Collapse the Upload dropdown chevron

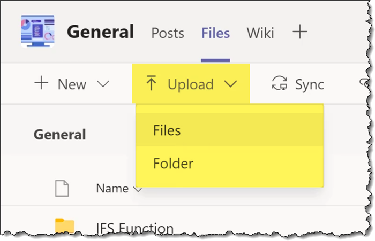click(x=230, y=84)
